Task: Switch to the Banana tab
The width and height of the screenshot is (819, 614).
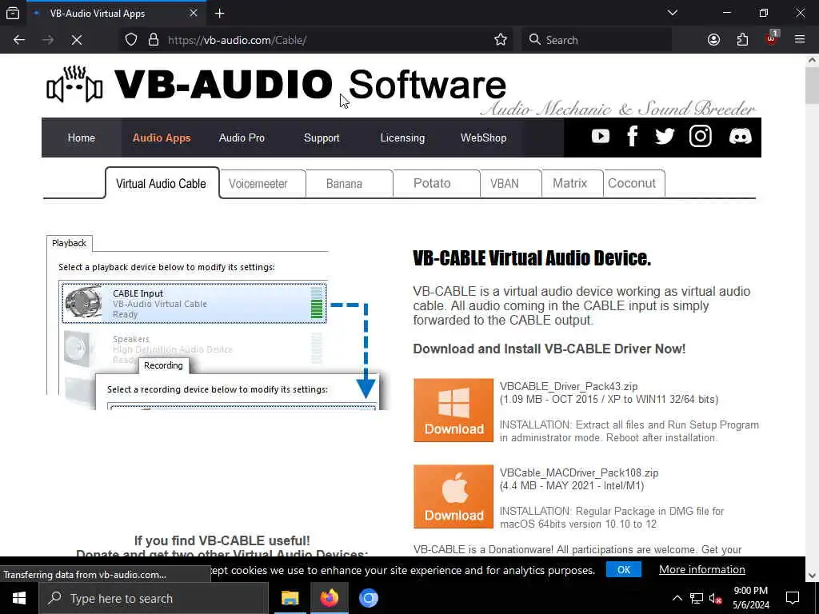Action: tap(349, 183)
